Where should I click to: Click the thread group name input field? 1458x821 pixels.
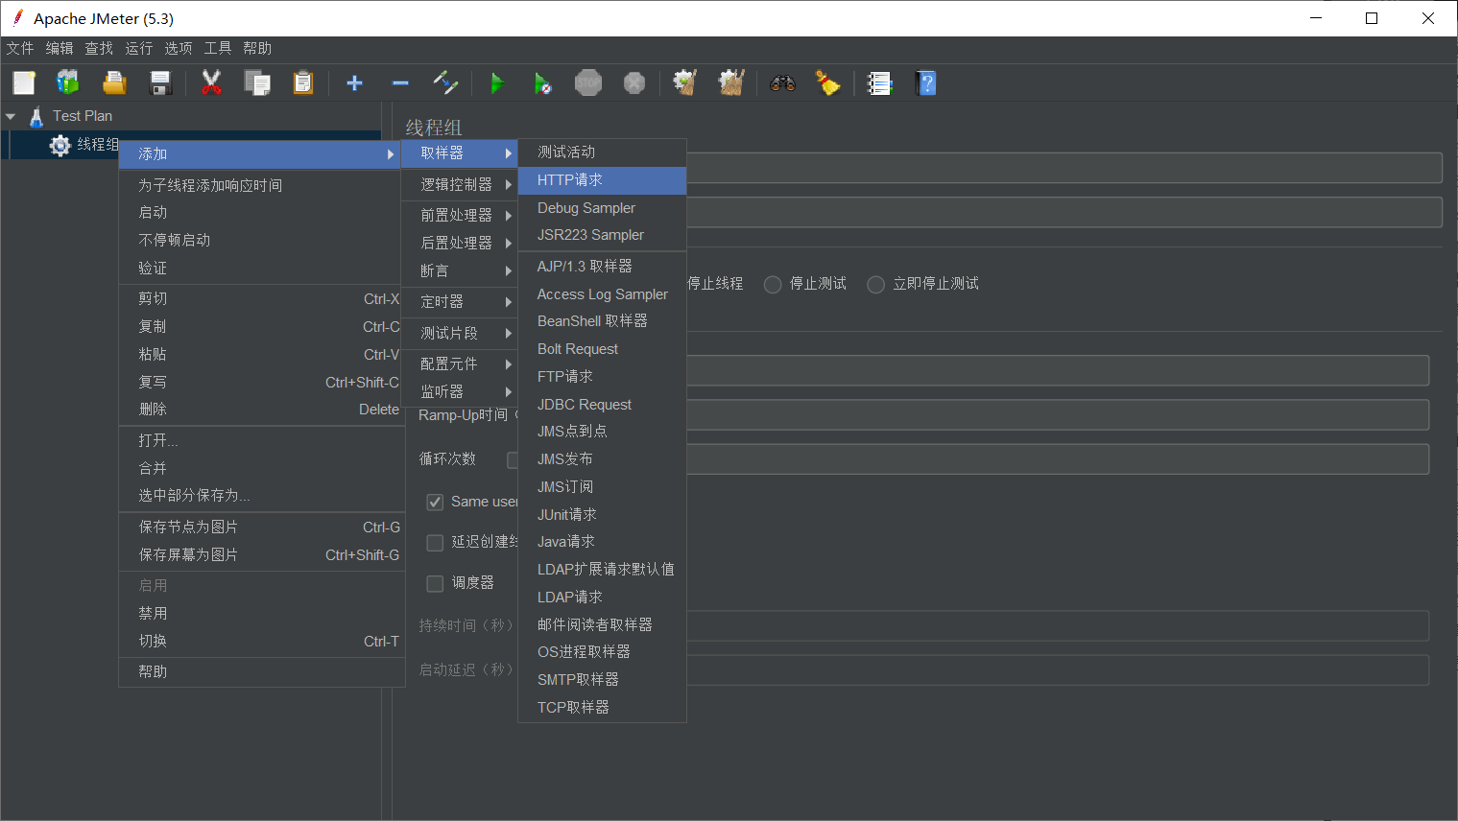(x=1064, y=168)
